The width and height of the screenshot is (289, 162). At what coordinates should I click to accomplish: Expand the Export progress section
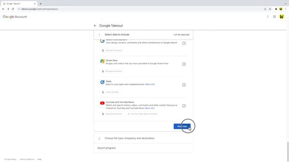pyautogui.click(x=144, y=148)
